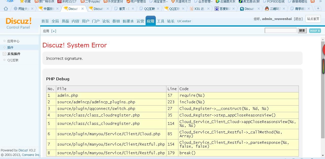Click the 搜索 search button

302,31
